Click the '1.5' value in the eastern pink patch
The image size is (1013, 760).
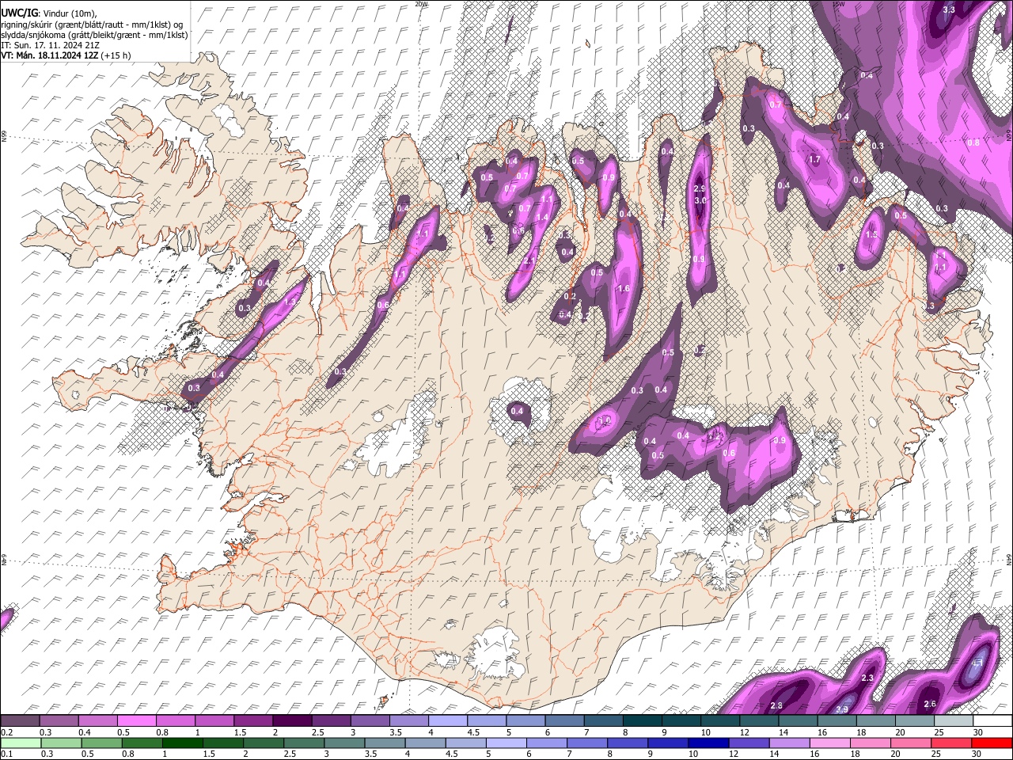click(872, 235)
